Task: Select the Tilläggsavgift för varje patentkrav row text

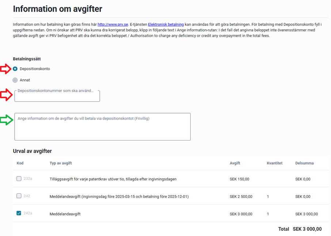Action: (x=113, y=179)
